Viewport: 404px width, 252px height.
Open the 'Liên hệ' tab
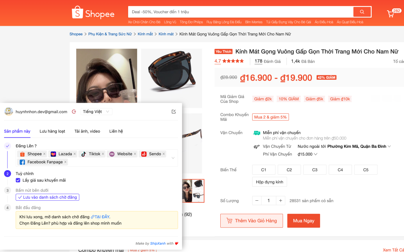pos(116,131)
